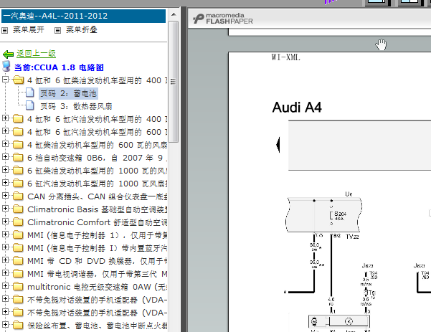Click the computer icon beside 当前:CCUA
Screen dimensions: 431x332
[6, 67]
